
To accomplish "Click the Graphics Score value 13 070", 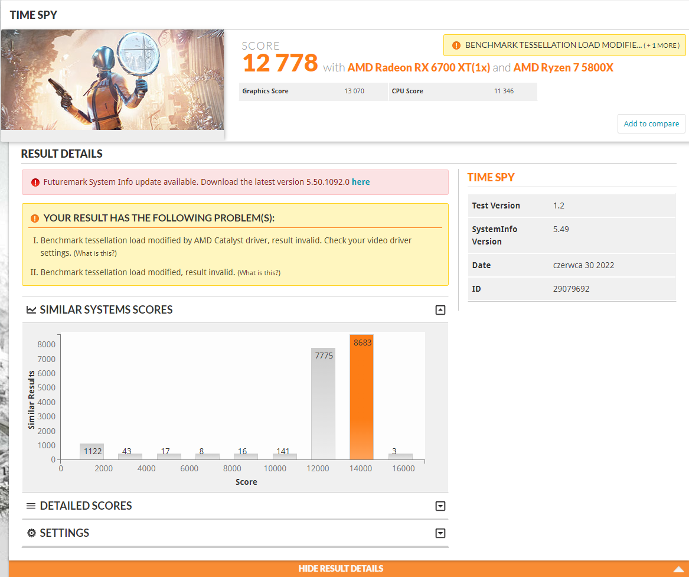I will point(354,91).
